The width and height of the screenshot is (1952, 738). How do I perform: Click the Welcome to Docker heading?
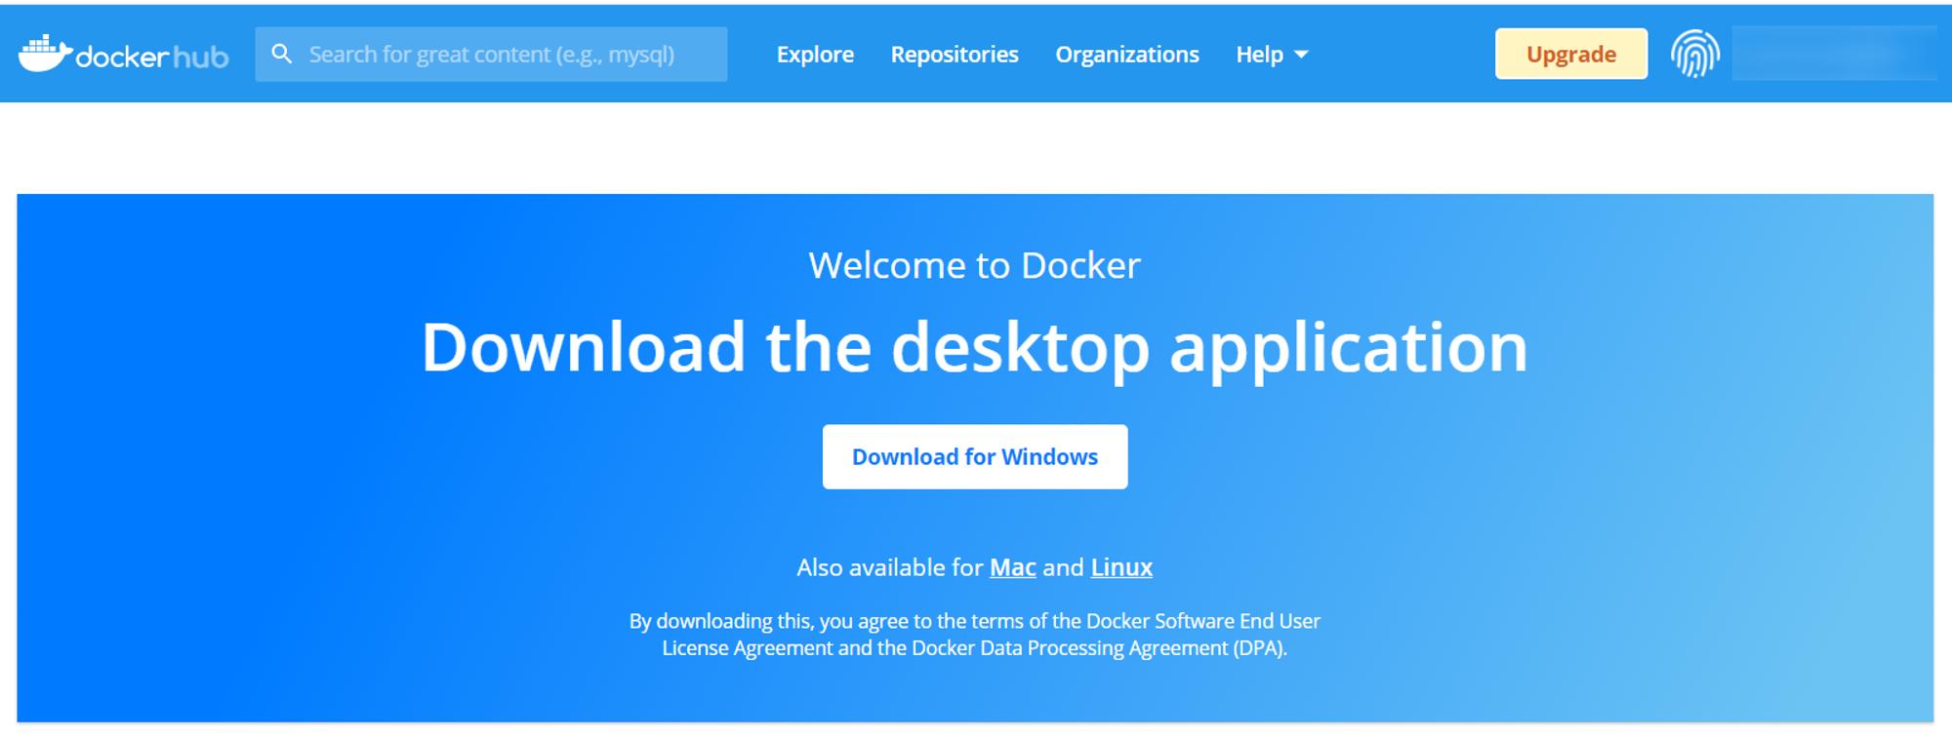(x=975, y=265)
